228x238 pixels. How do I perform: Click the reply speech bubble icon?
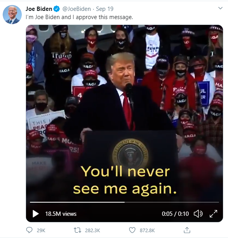coord(29,230)
